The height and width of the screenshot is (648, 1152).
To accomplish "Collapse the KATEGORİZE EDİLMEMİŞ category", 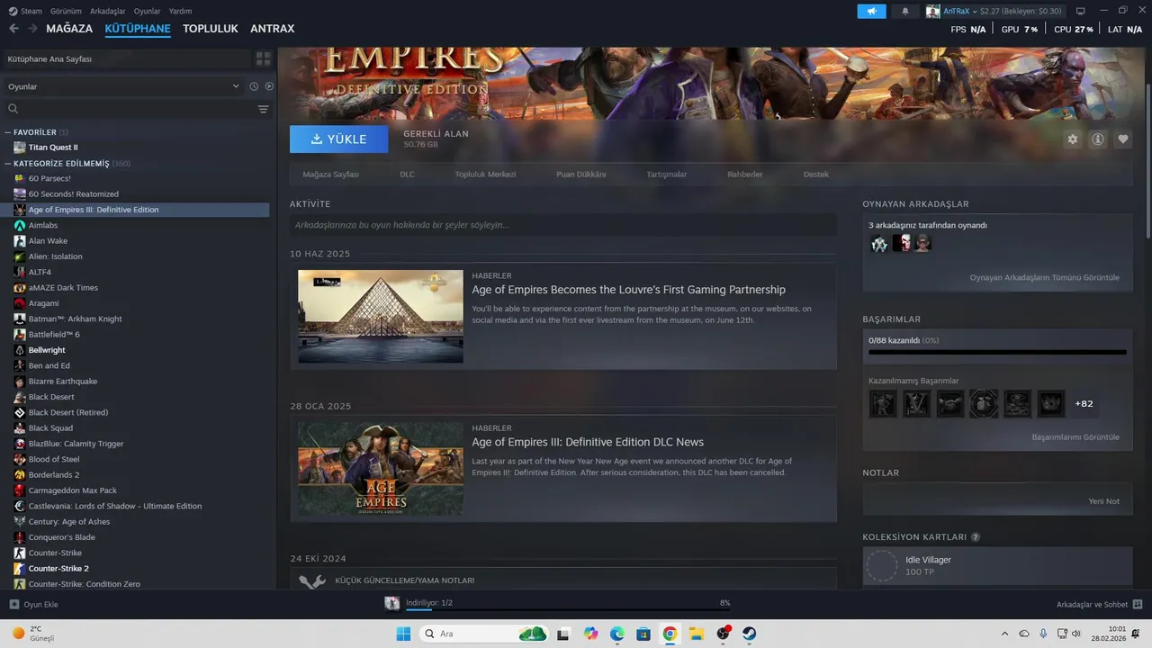I will [x=7, y=164].
